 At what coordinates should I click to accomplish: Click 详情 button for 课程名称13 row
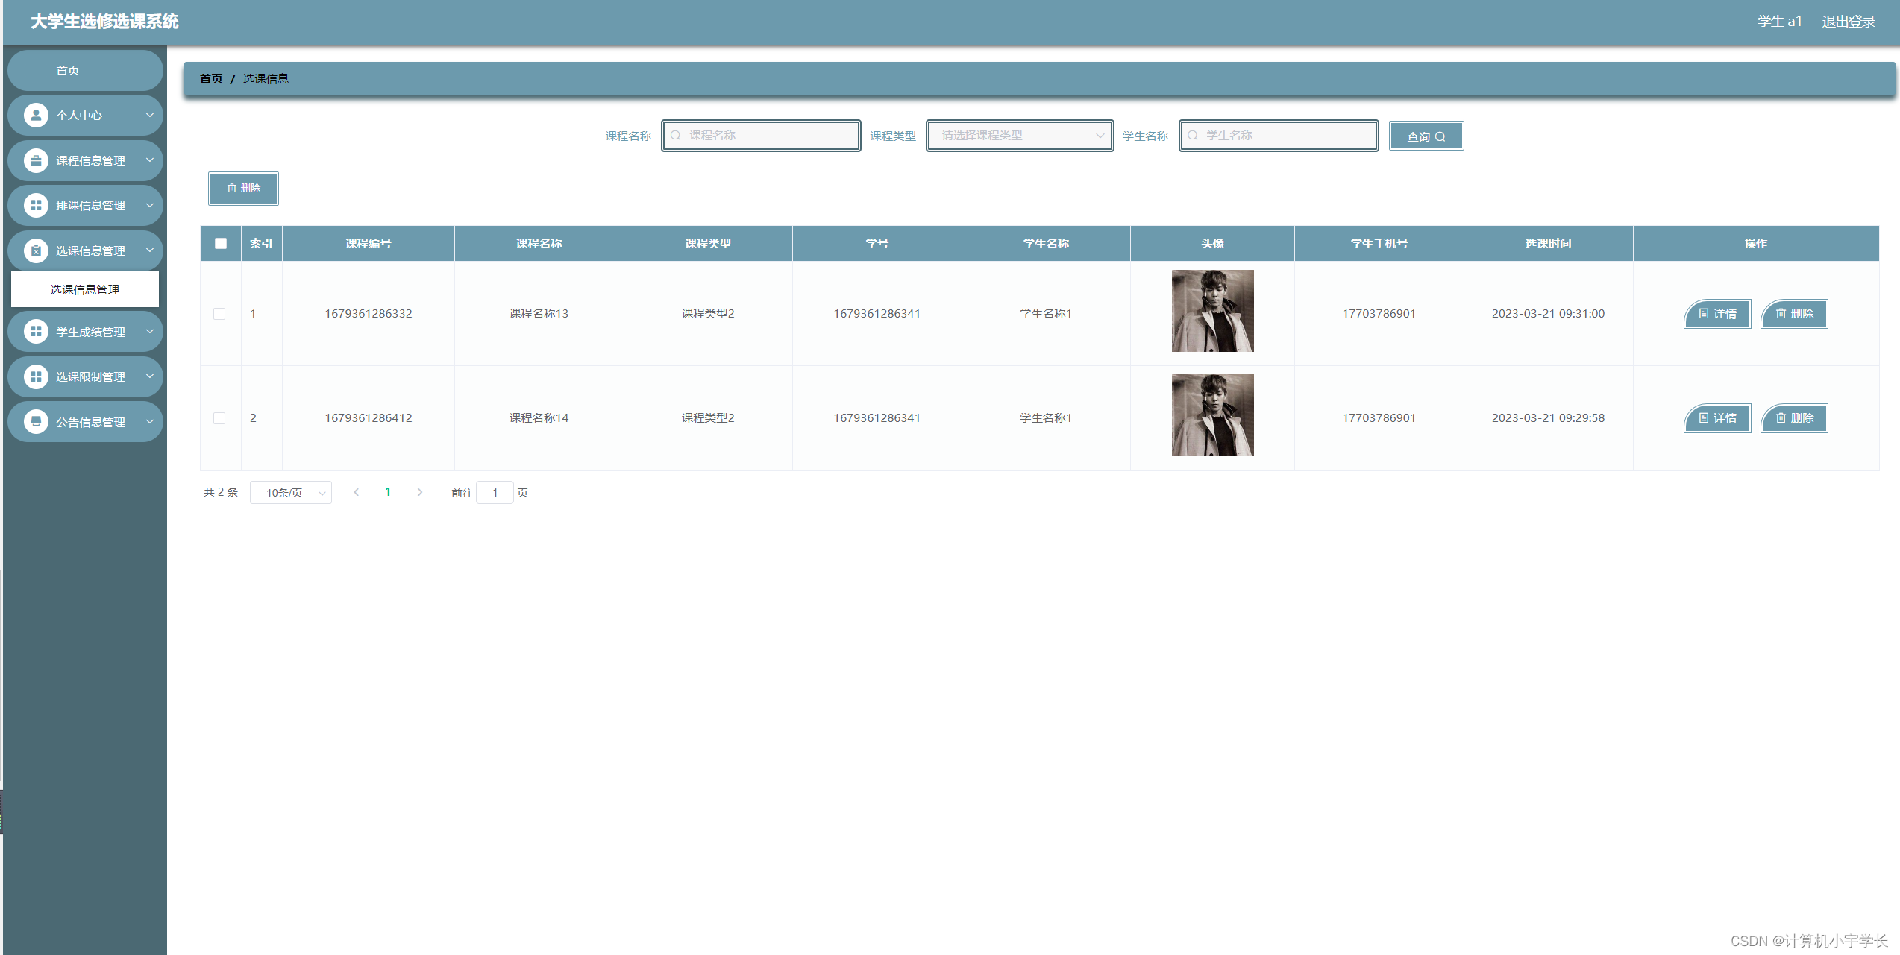point(1716,314)
